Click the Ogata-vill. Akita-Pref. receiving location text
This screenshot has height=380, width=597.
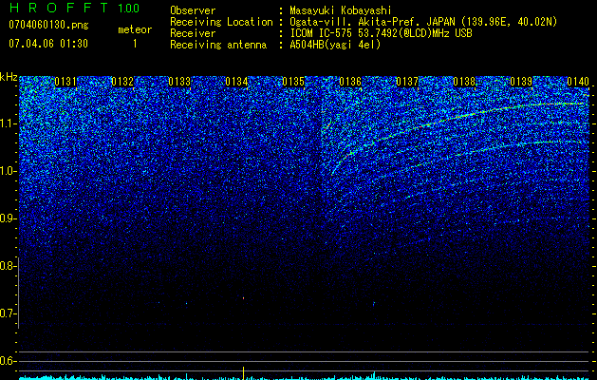coord(423,22)
